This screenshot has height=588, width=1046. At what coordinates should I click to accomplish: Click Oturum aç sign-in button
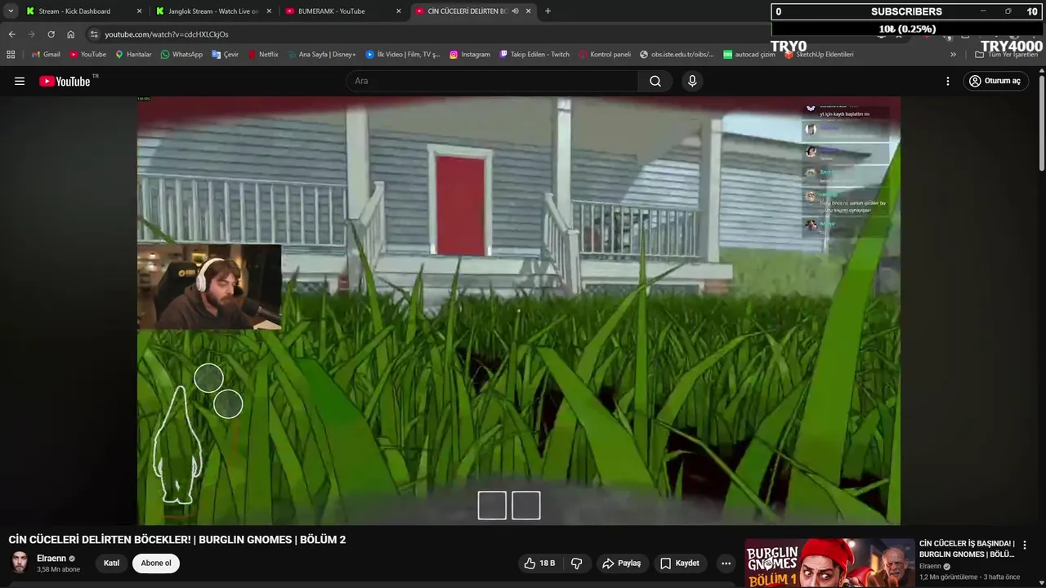995,81
